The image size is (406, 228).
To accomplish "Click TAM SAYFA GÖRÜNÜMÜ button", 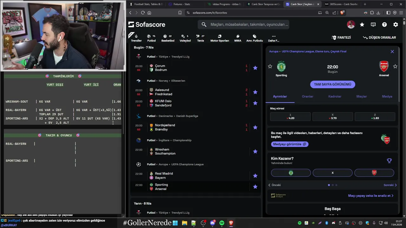I will 332,84.
